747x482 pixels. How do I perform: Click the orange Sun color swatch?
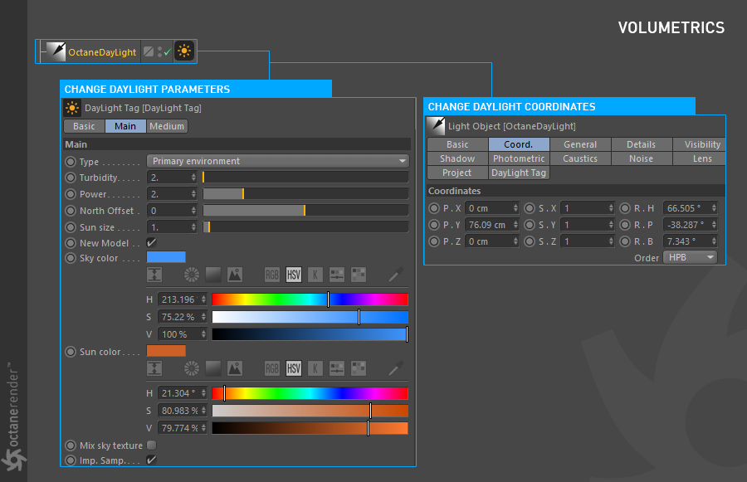click(166, 351)
